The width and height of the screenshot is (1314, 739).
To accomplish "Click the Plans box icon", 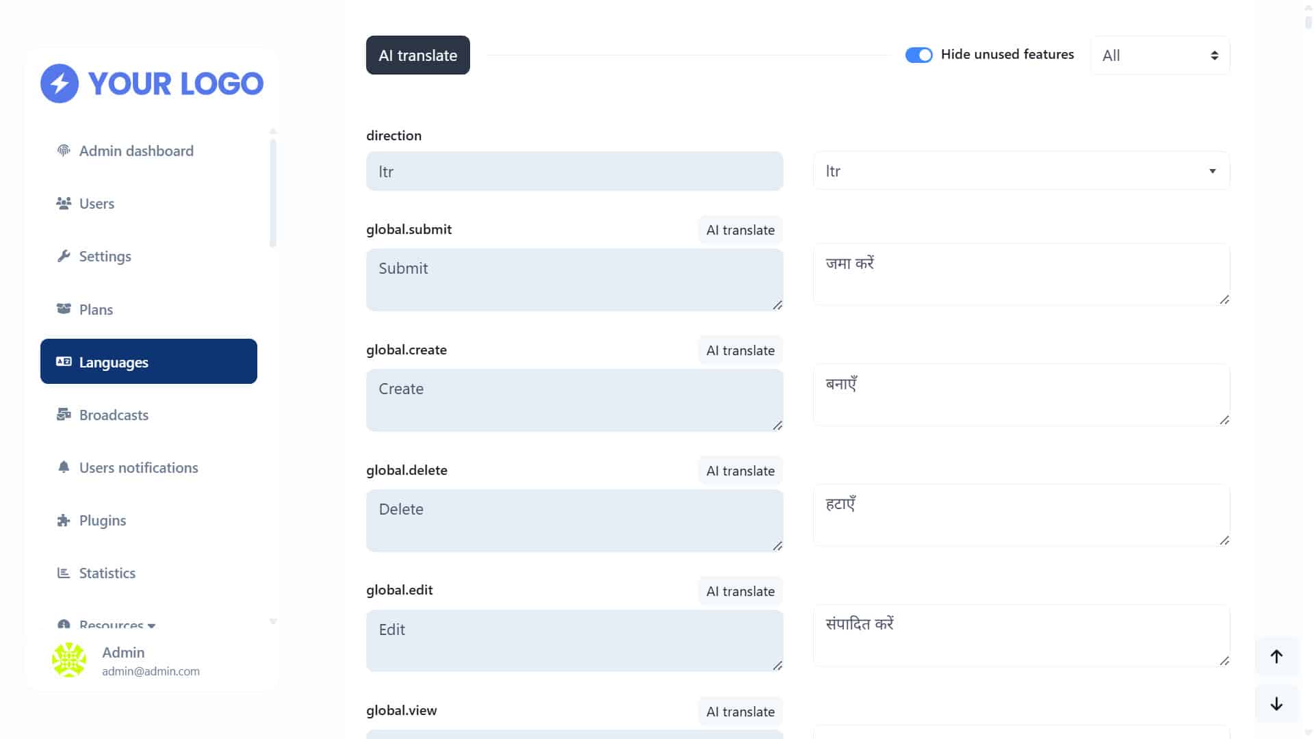I will pos(64,309).
